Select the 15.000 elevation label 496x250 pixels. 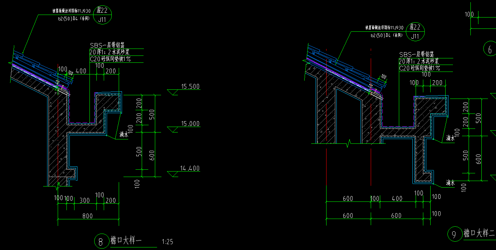(190, 124)
